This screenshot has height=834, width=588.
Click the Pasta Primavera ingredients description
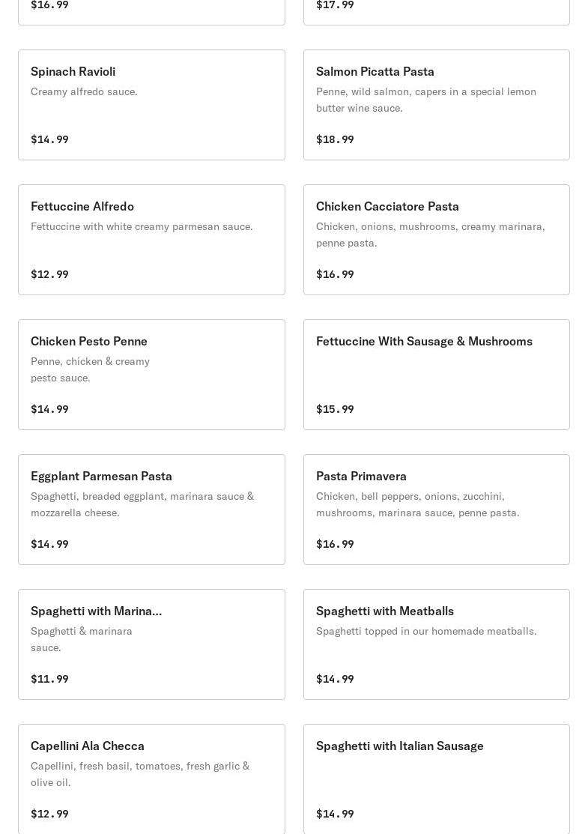click(x=417, y=504)
